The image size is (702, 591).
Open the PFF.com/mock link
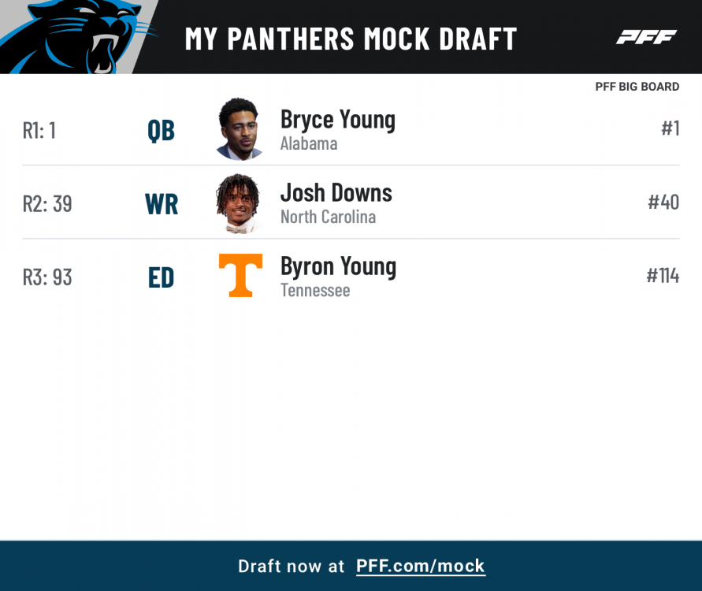[x=421, y=566]
